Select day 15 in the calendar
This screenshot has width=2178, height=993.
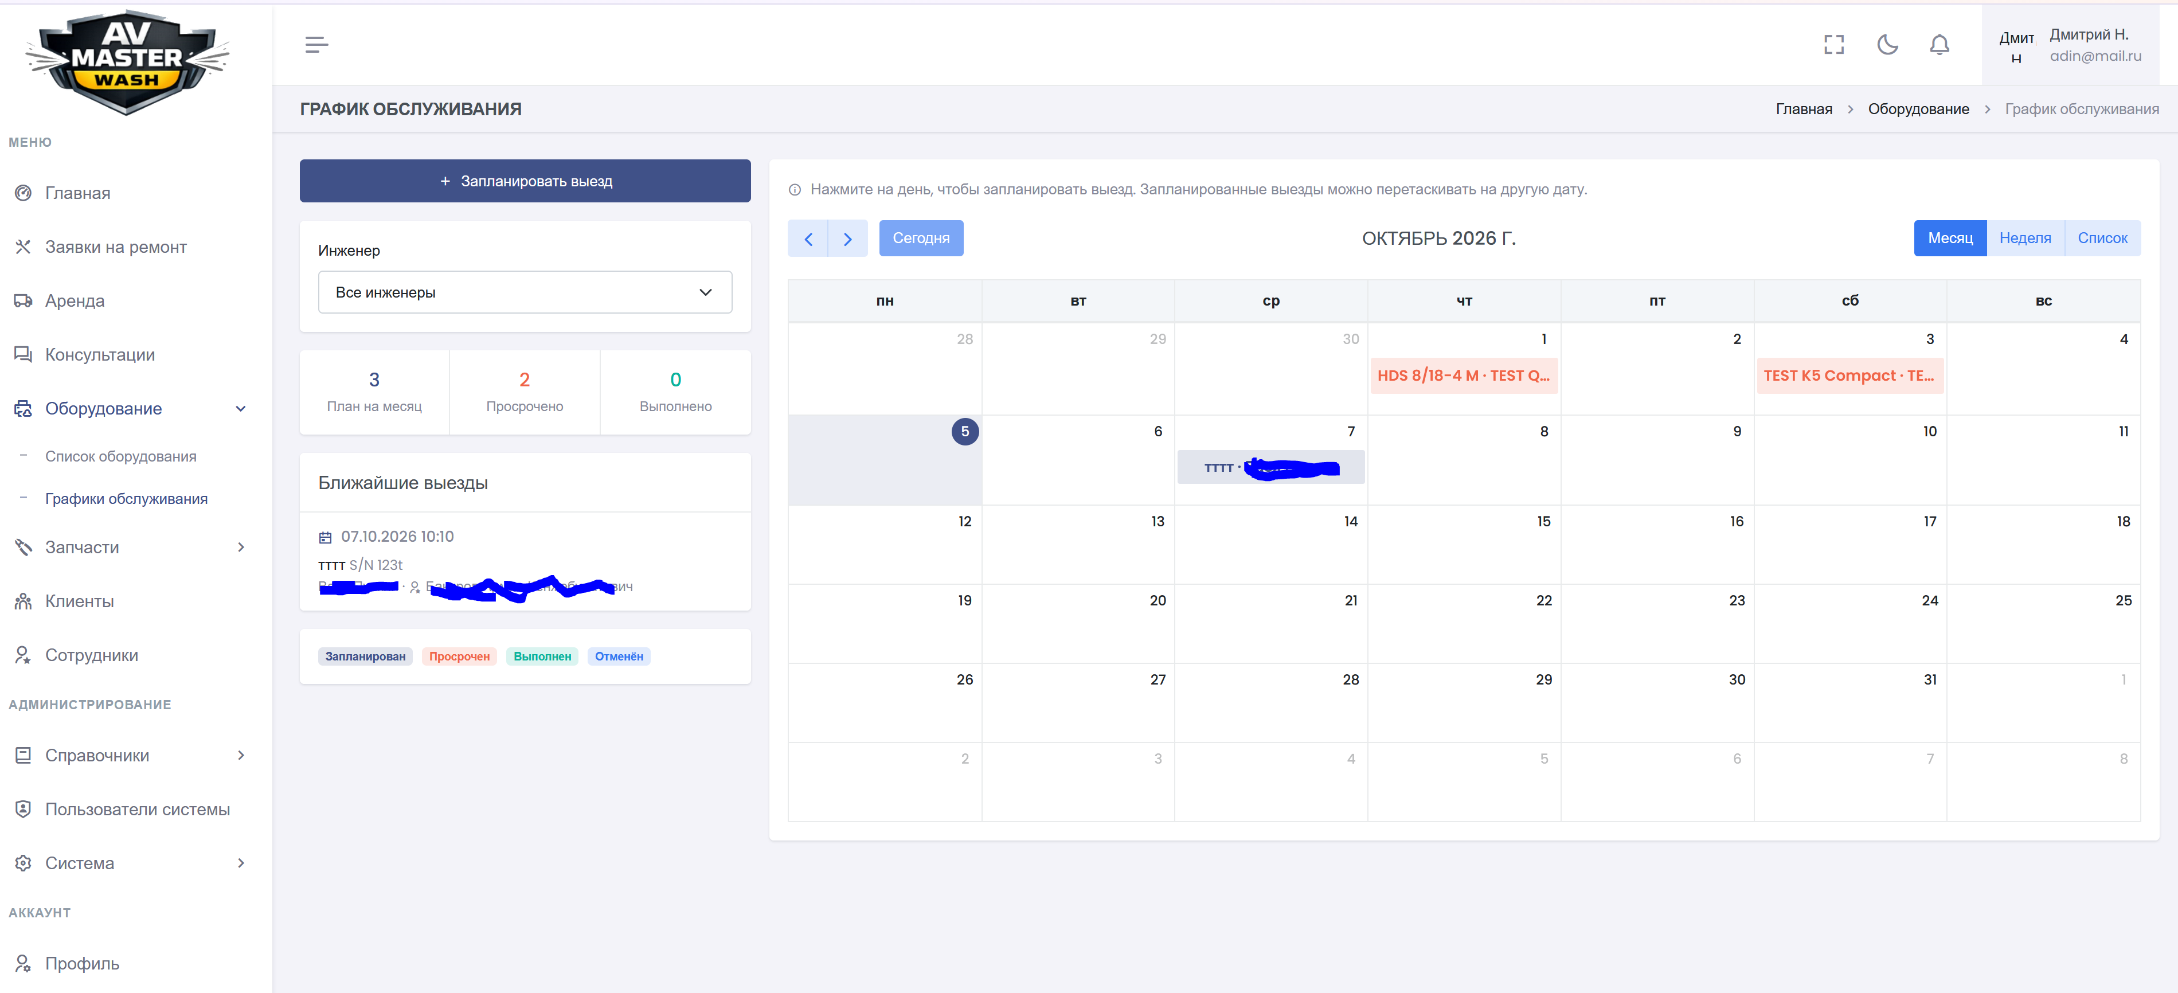coord(1464,545)
